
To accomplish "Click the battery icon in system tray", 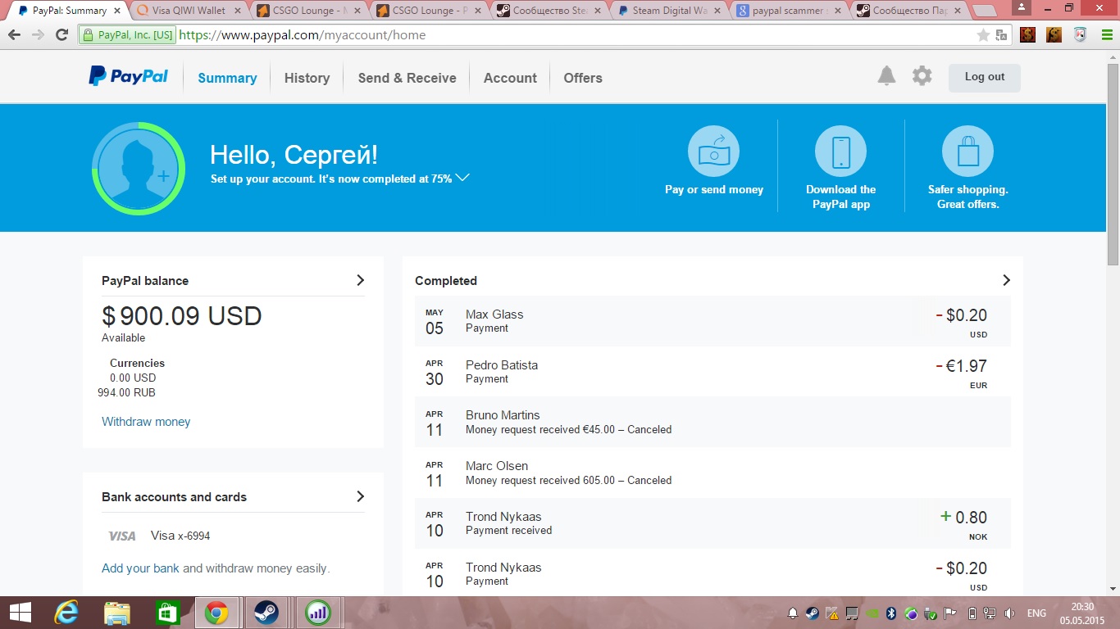I will tap(972, 613).
